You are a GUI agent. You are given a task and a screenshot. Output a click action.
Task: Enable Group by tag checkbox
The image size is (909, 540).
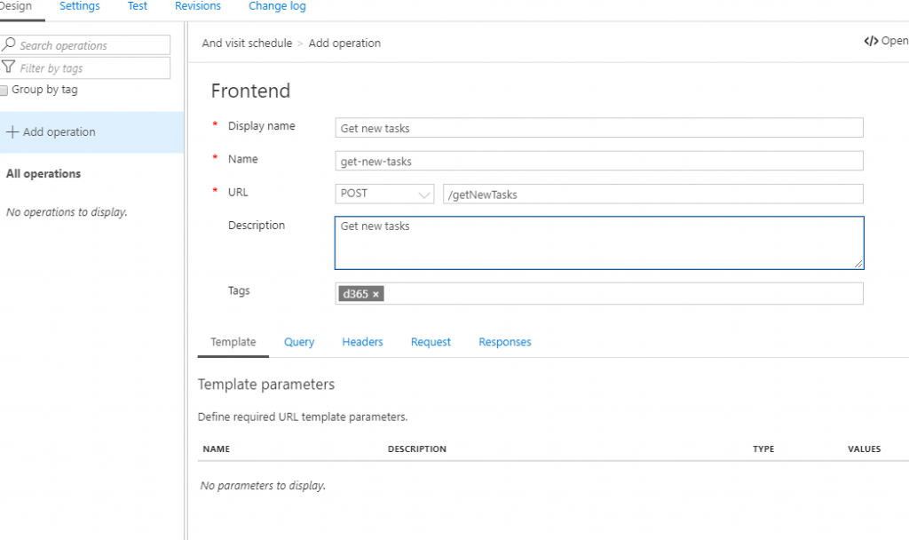[x=4, y=90]
